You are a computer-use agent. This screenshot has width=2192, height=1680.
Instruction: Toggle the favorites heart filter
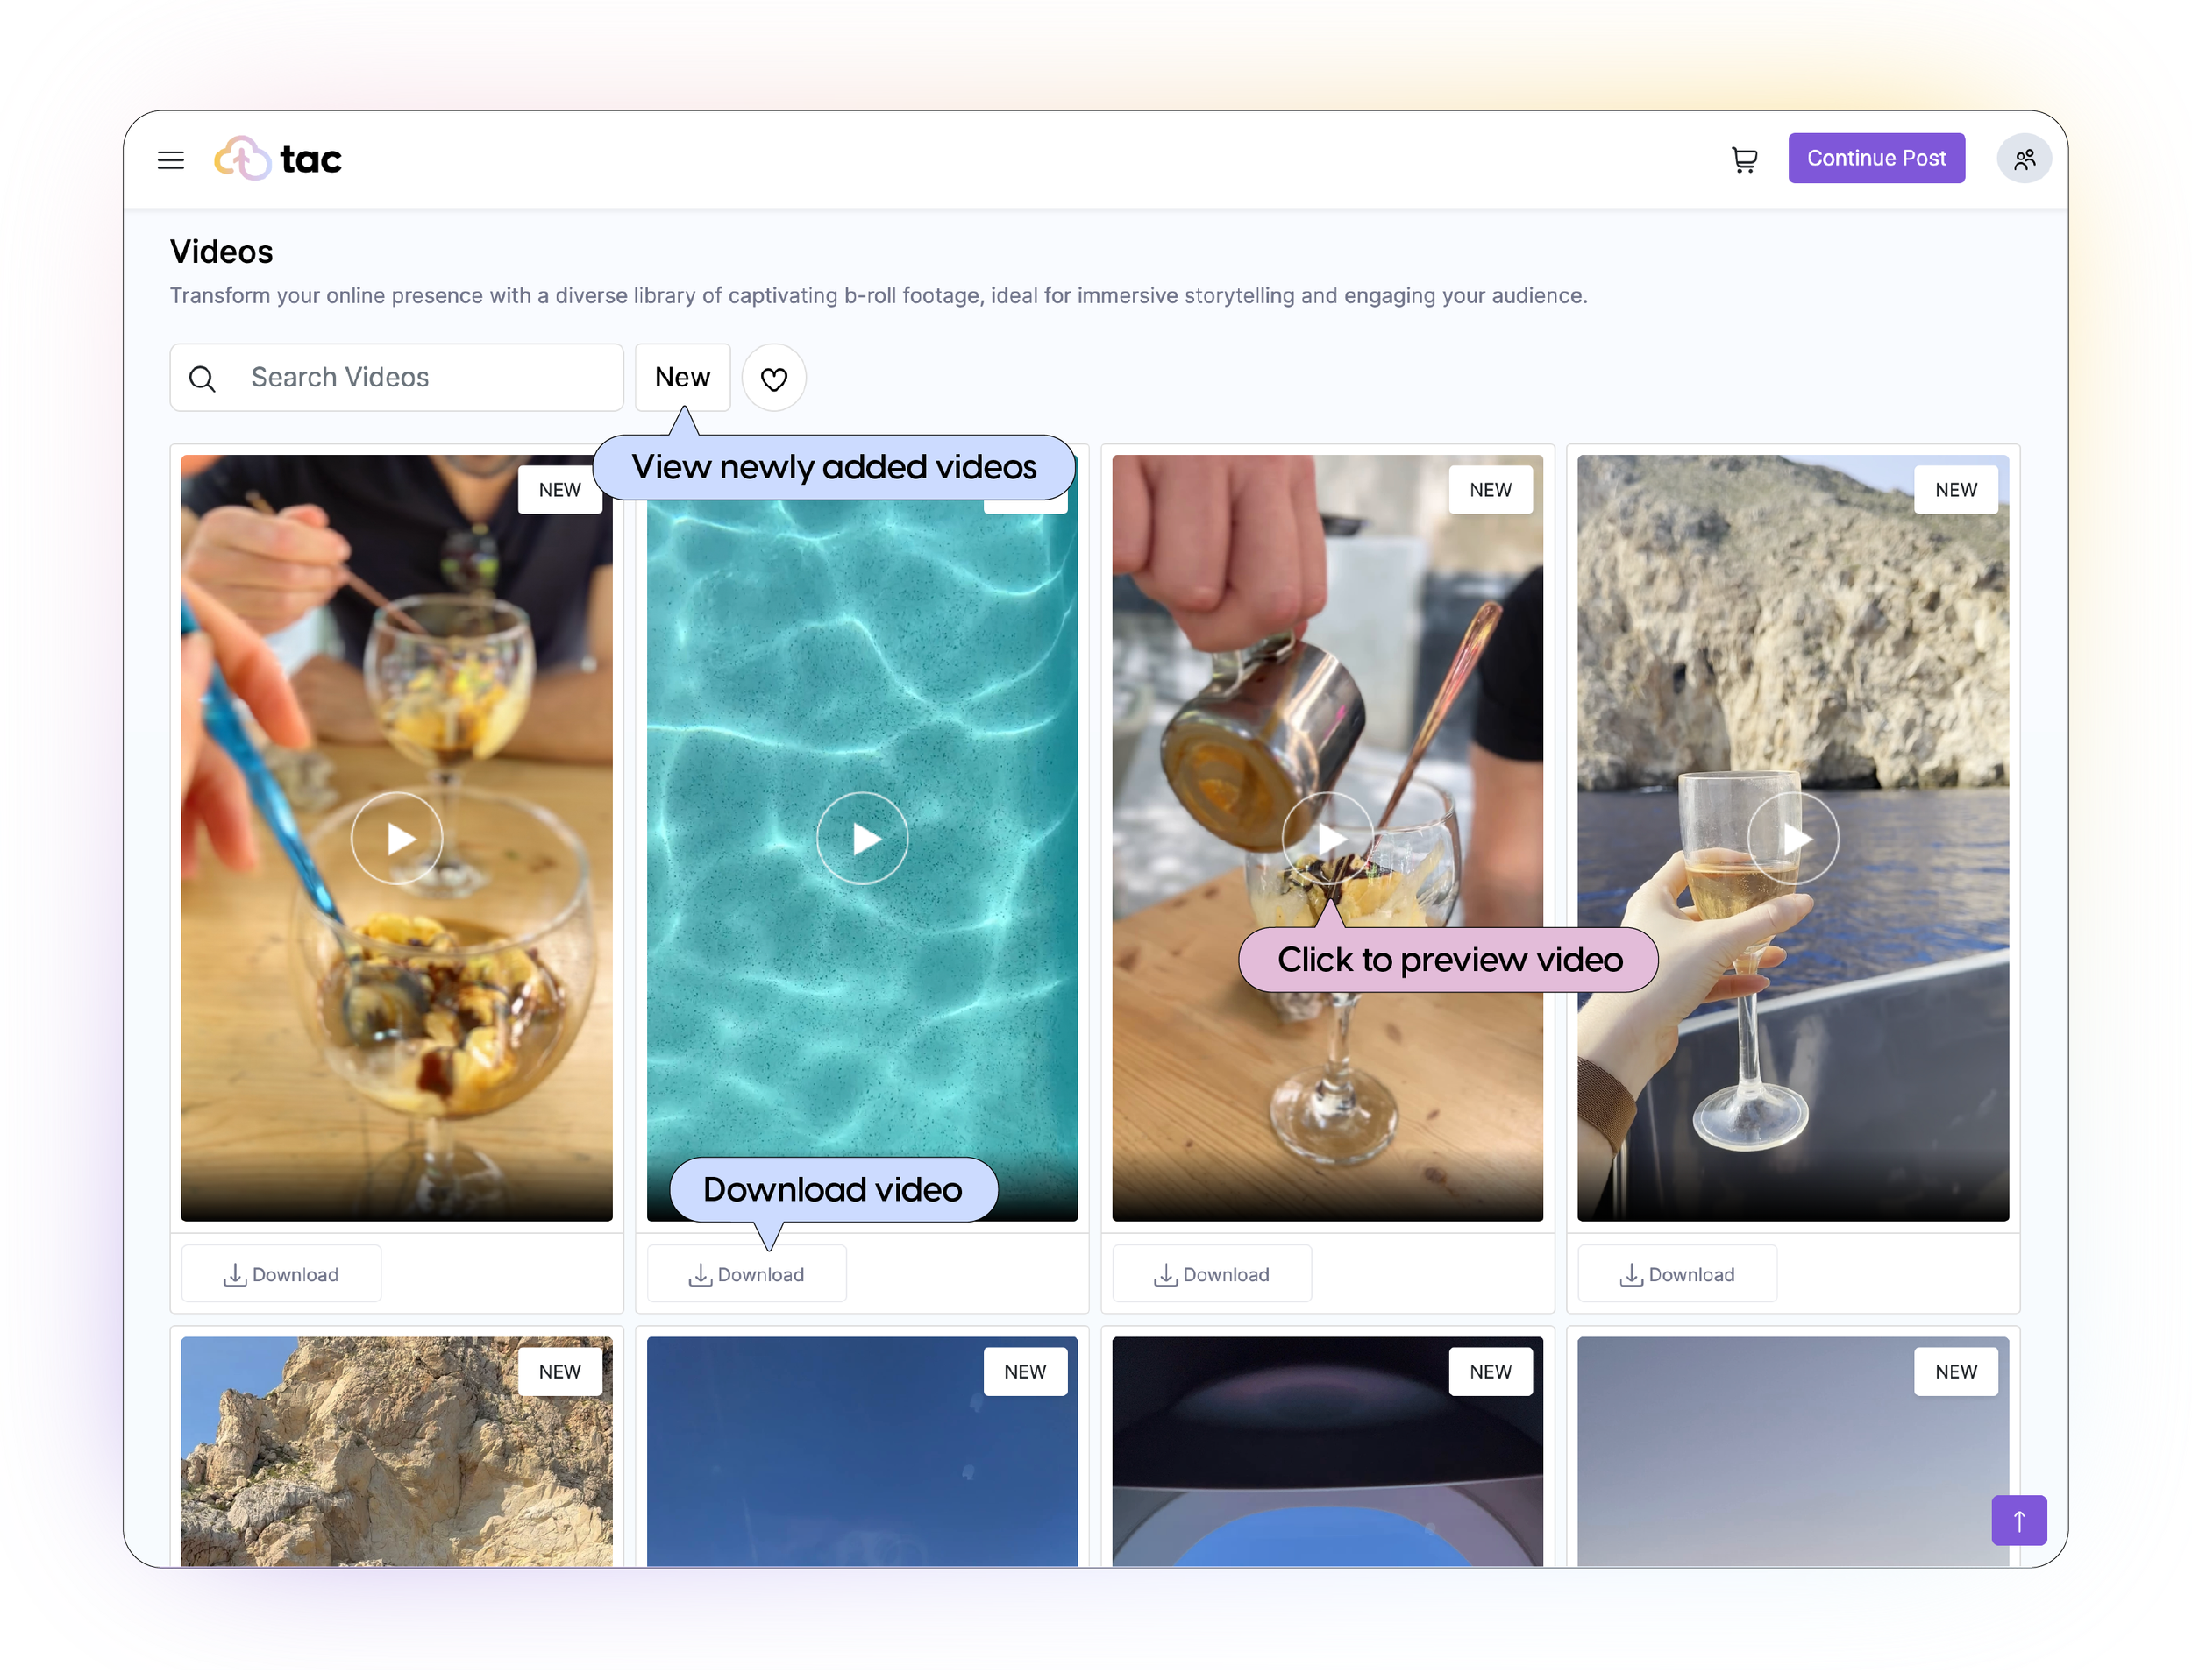(x=773, y=379)
